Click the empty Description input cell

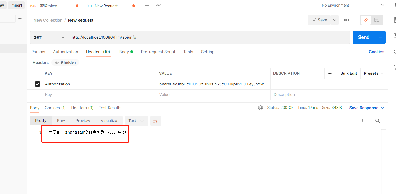[x=329, y=95]
